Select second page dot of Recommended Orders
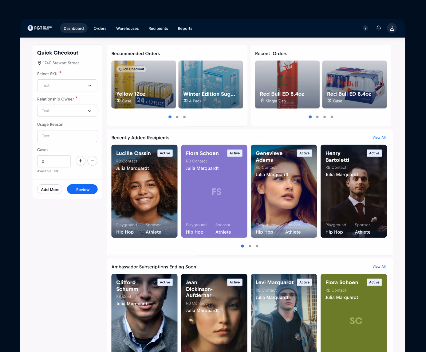This screenshot has width=426, height=352. point(177,117)
